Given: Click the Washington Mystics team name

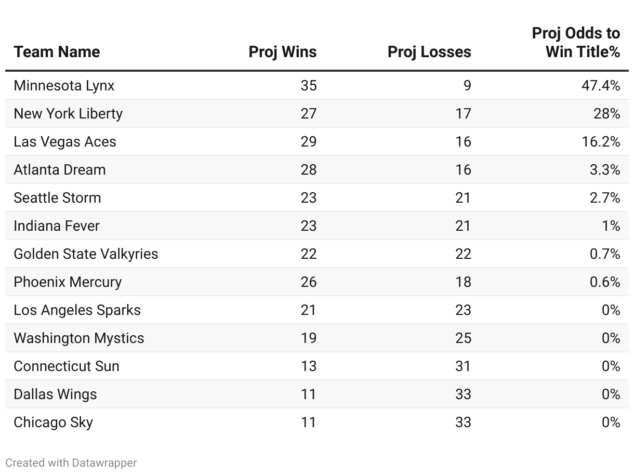Looking at the screenshot, I should pos(79,338).
